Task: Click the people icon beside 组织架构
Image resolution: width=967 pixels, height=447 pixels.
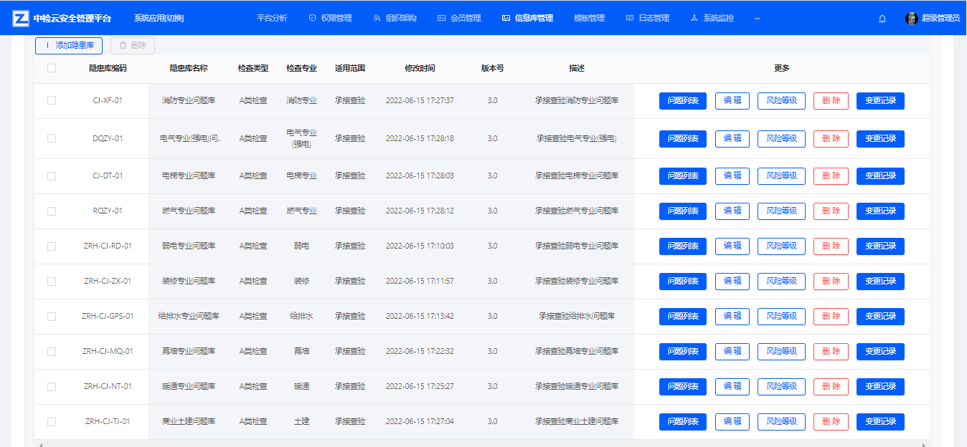Action: tap(377, 19)
